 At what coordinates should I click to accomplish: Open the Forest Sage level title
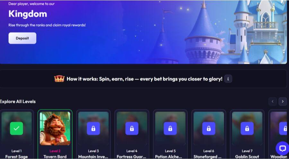click(x=17, y=157)
